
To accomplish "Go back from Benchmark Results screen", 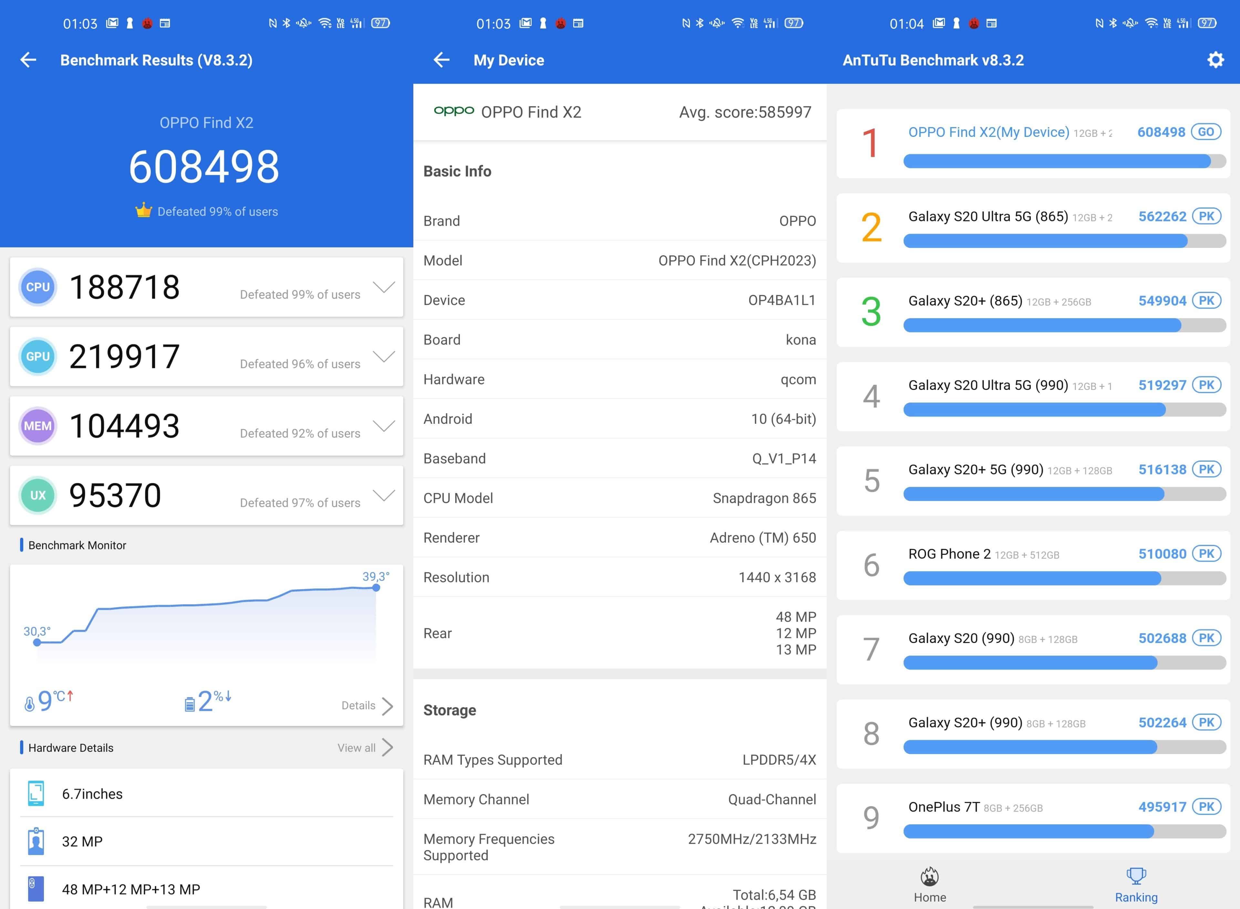I will [28, 60].
